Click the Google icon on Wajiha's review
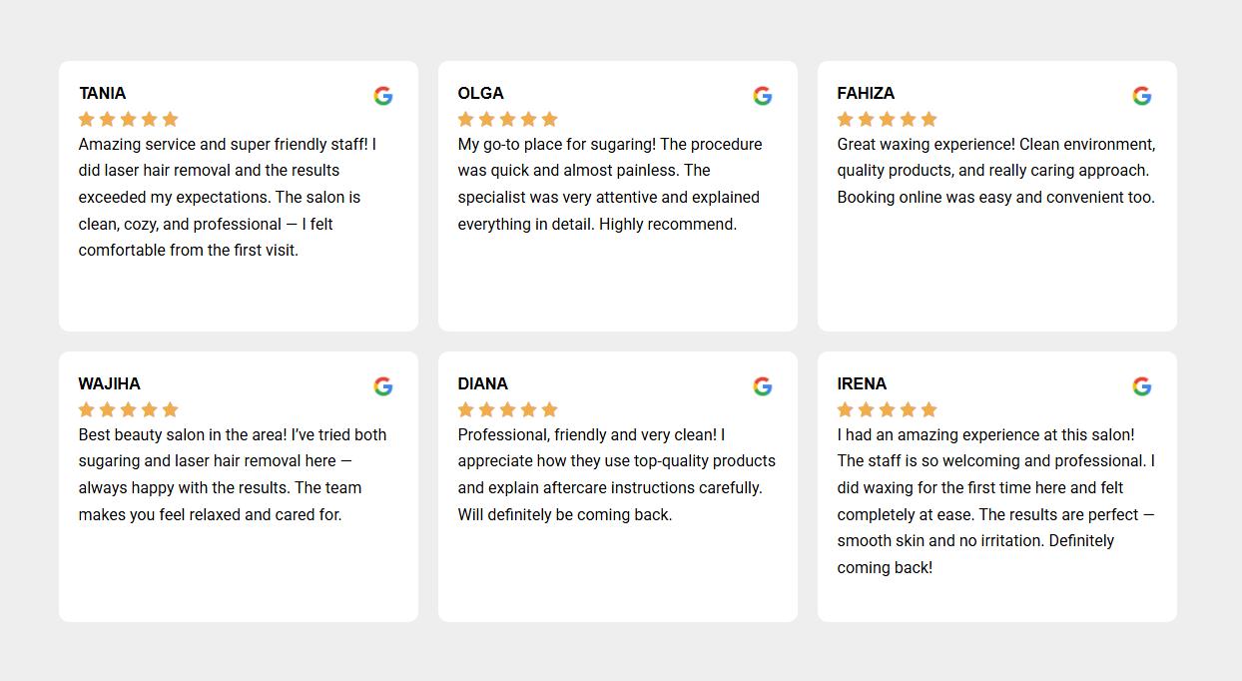This screenshot has height=681, width=1242. 383,386
